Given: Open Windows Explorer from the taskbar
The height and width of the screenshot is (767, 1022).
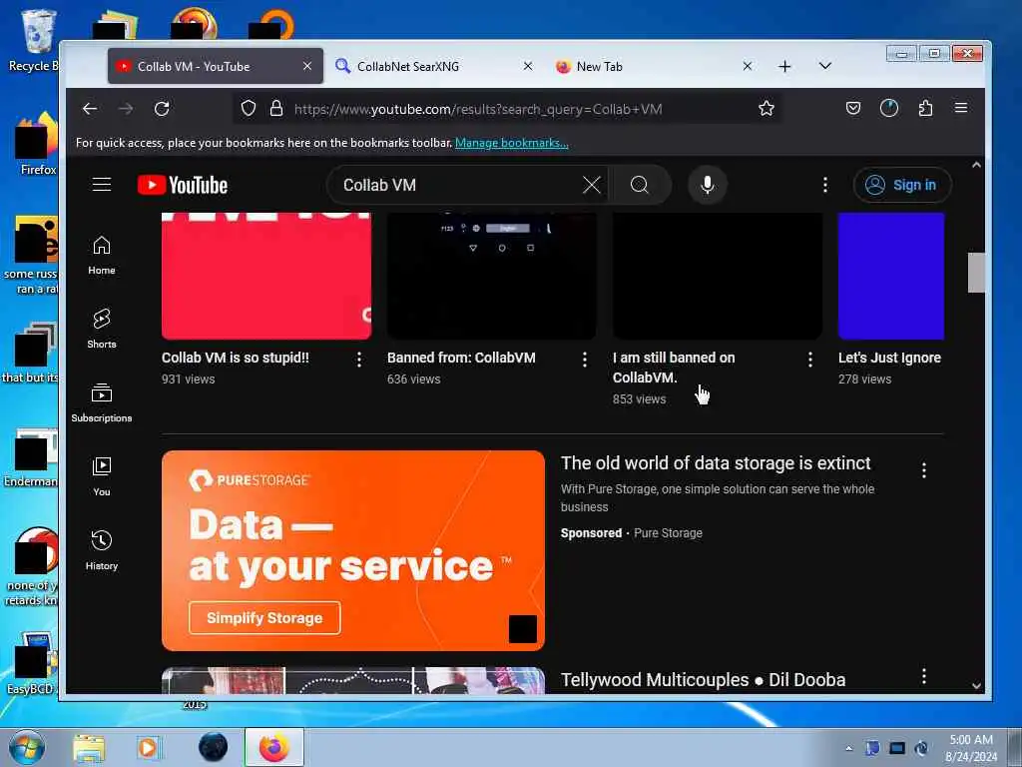Looking at the screenshot, I should pyautogui.click(x=89, y=748).
